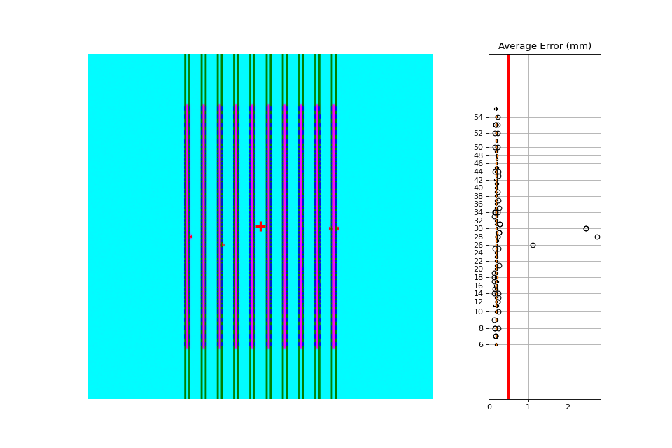Click the small red marker beside the leftmost picket
672x448 pixels.
[x=191, y=237]
